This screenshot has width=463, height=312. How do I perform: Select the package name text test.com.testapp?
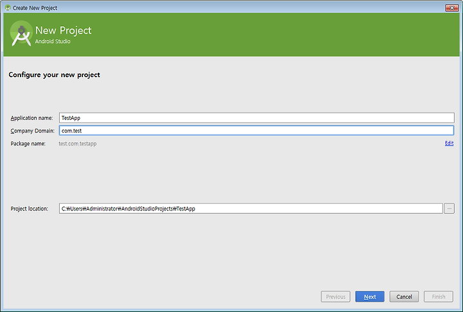click(78, 143)
